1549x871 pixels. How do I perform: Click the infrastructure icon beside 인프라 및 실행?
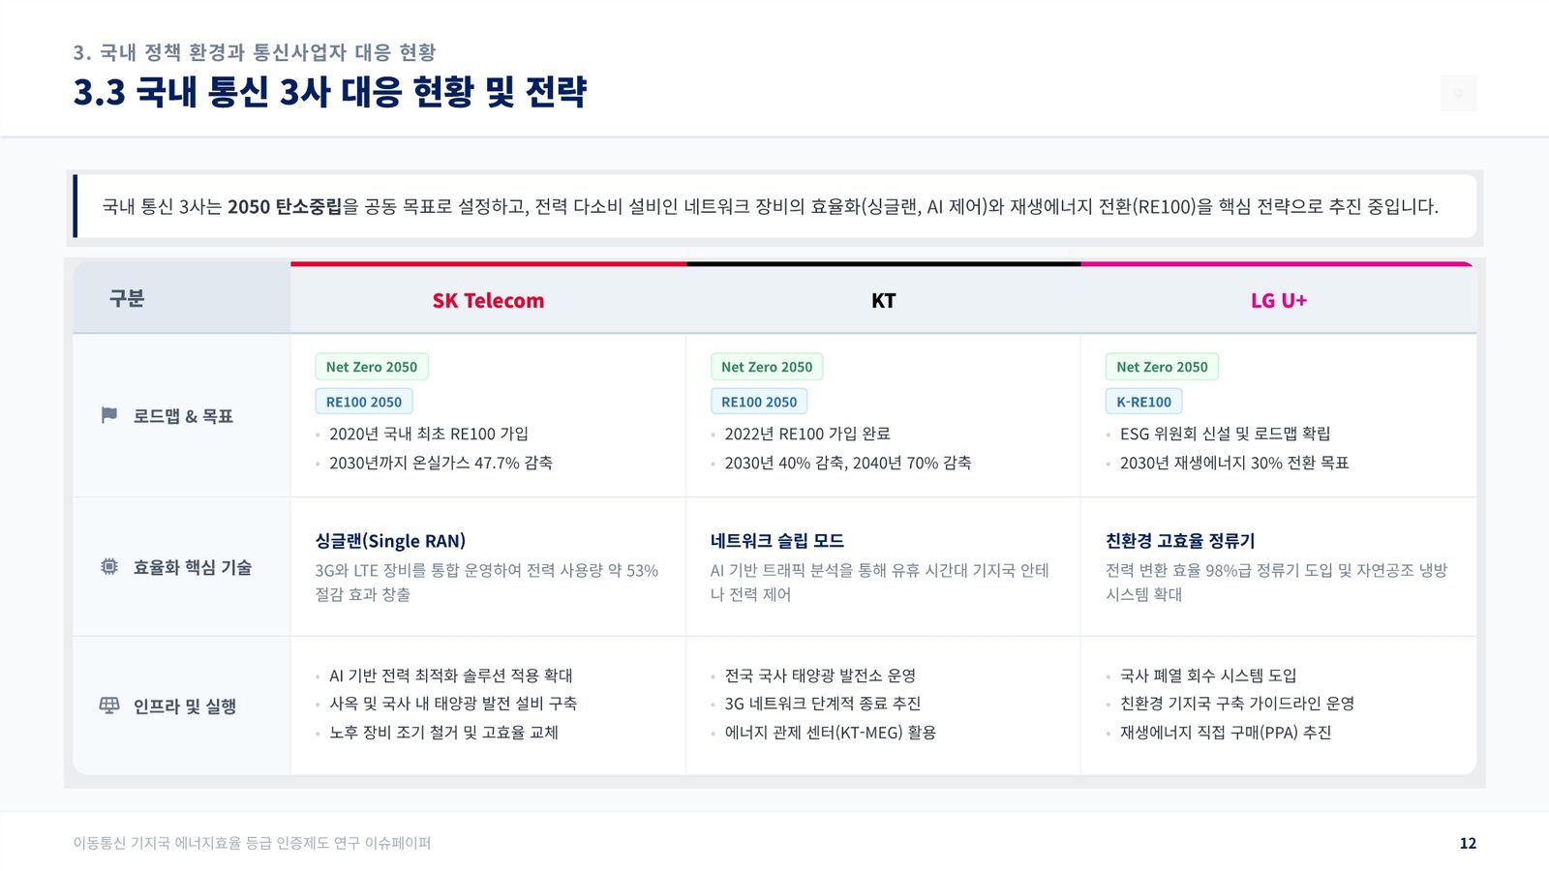[x=109, y=706]
